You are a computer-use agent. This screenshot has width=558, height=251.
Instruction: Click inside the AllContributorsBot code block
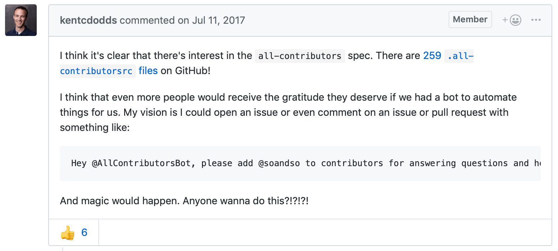pyautogui.click(x=300, y=163)
